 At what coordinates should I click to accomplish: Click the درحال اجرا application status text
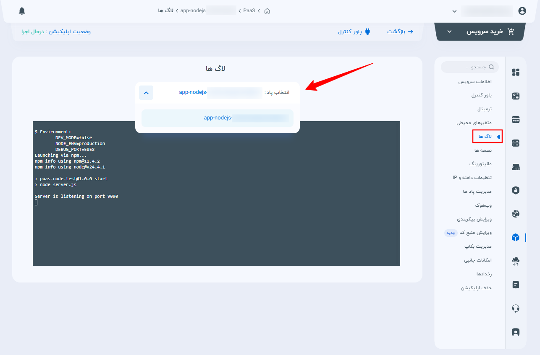tap(32, 31)
